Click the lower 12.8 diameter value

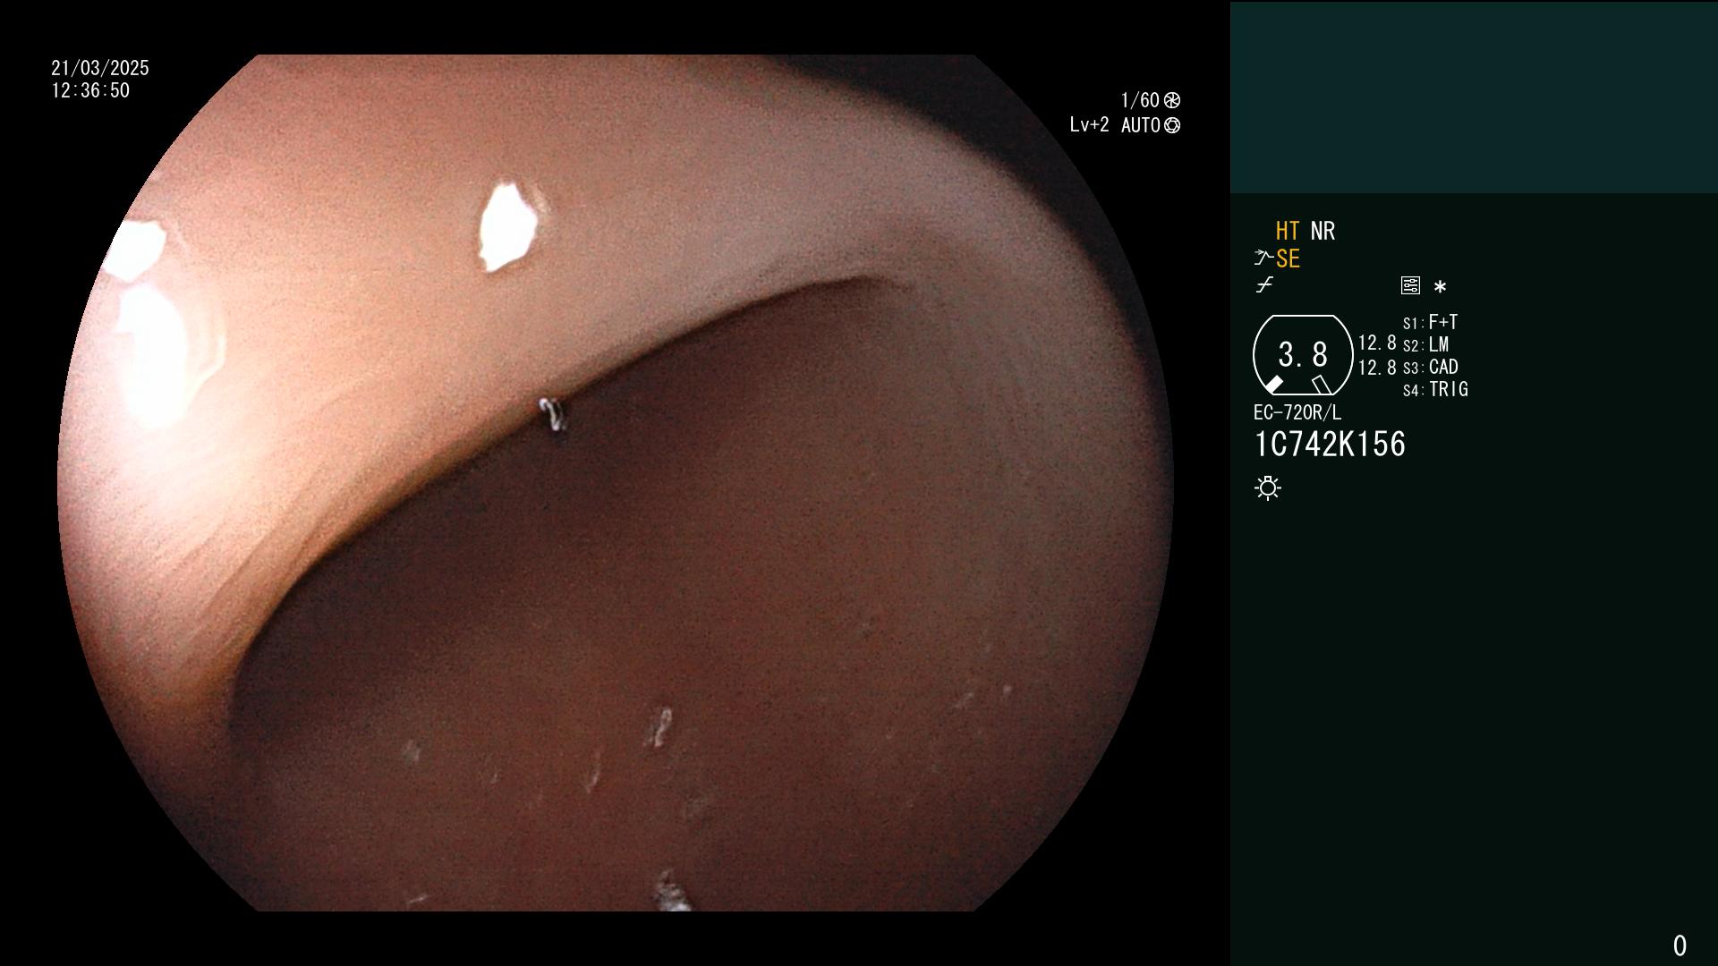[x=1377, y=368]
